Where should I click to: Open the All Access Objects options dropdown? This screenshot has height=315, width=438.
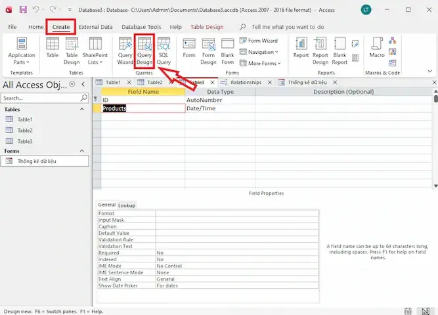pos(72,84)
